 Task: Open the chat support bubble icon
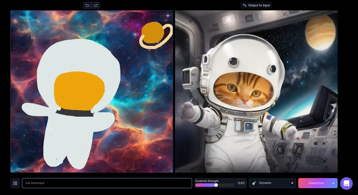tap(346, 183)
